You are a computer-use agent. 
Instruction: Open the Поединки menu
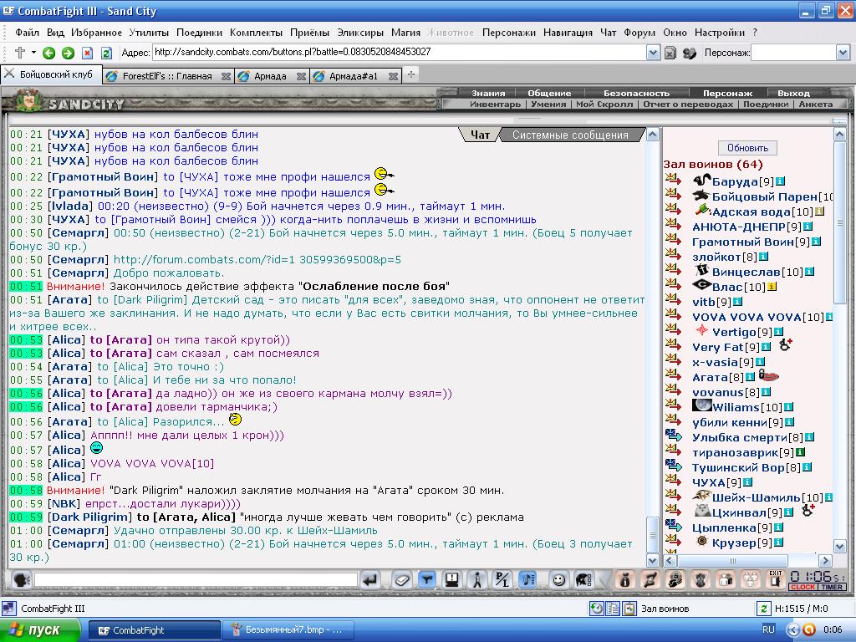coord(199,33)
